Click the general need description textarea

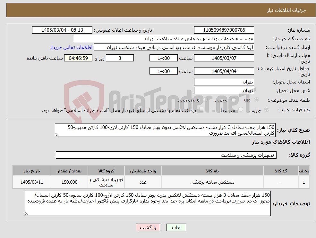165,130
